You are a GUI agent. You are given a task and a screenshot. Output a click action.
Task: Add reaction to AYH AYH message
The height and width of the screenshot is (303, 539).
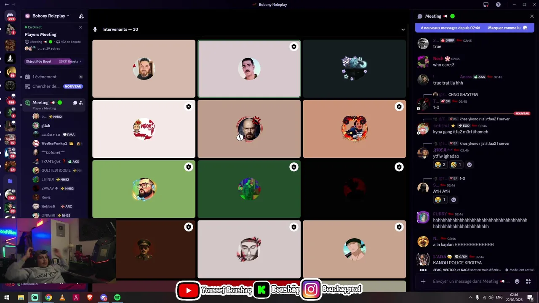(x=454, y=200)
